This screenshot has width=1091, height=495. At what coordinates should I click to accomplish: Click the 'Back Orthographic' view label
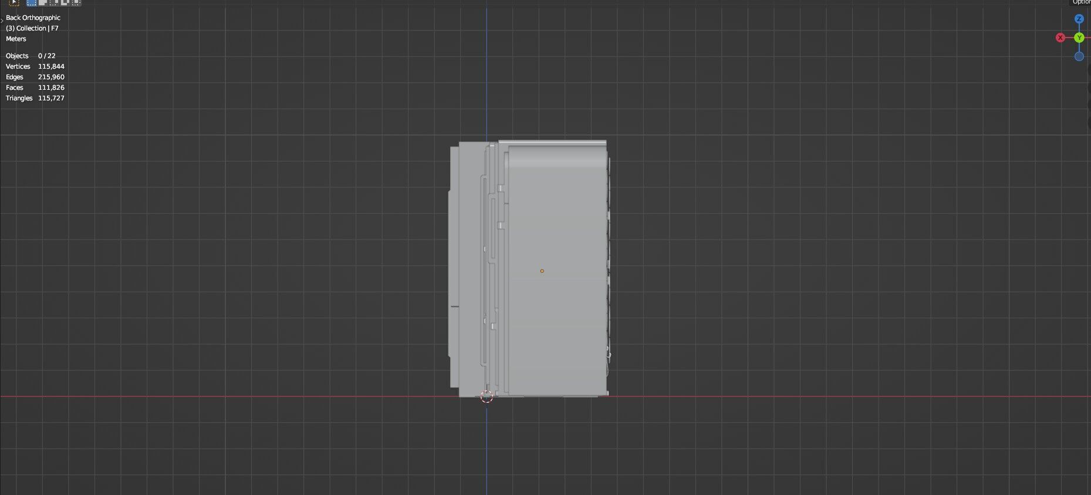click(x=33, y=18)
